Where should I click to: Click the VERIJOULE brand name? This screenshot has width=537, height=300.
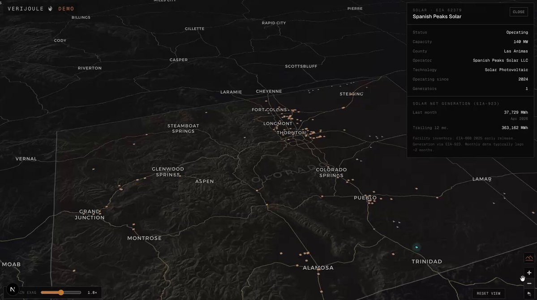[x=26, y=9]
